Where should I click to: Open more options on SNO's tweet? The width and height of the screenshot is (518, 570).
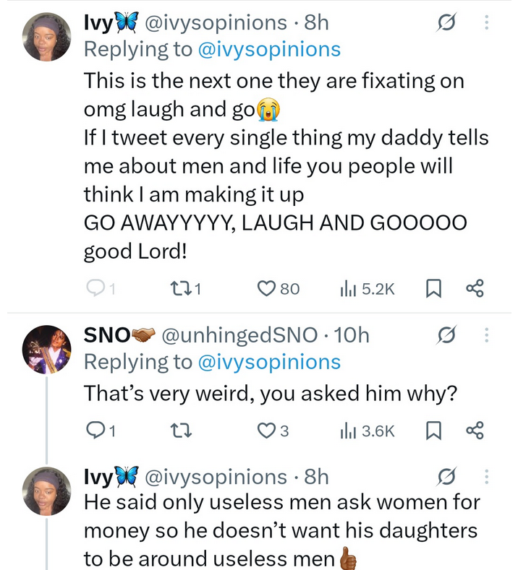tap(486, 335)
